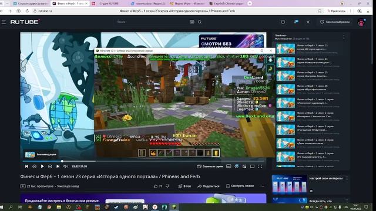Open the Сезоны и серии list
Screen dimensions: 376x211
210,166
